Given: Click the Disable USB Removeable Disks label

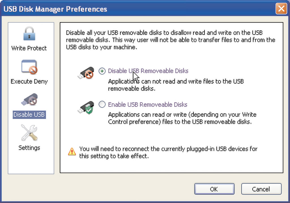Looking at the screenshot, I should pyautogui.click(x=148, y=71).
